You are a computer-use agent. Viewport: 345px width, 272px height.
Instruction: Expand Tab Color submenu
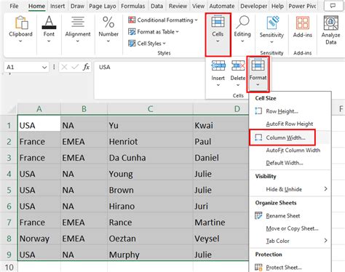[290, 241]
